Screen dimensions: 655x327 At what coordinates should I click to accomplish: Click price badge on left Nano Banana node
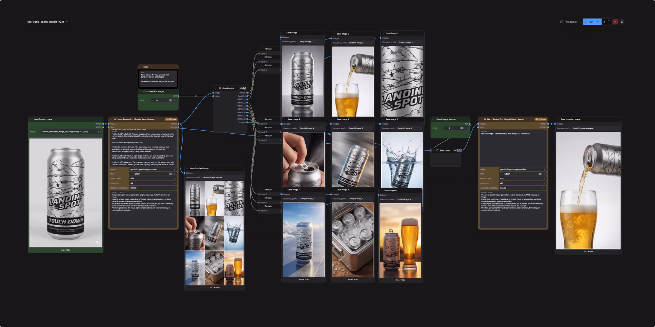click(x=171, y=119)
